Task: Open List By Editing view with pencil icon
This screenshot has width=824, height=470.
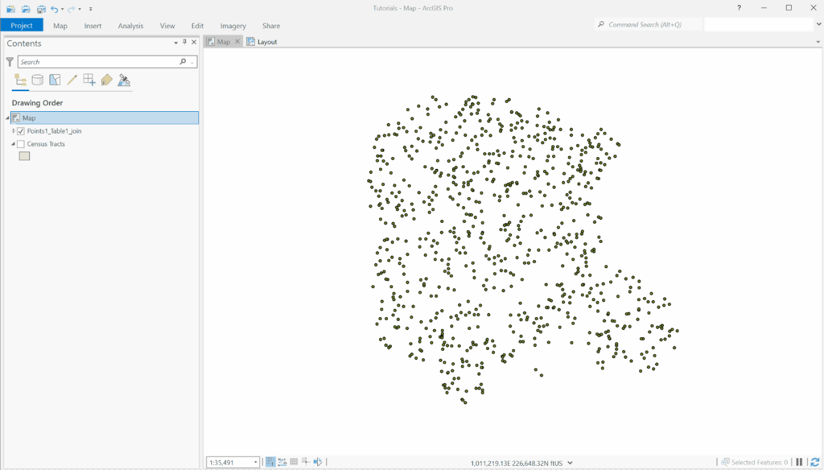Action: (71, 79)
